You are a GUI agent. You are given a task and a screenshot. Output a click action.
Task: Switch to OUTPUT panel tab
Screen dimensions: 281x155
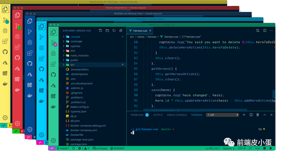158,115
